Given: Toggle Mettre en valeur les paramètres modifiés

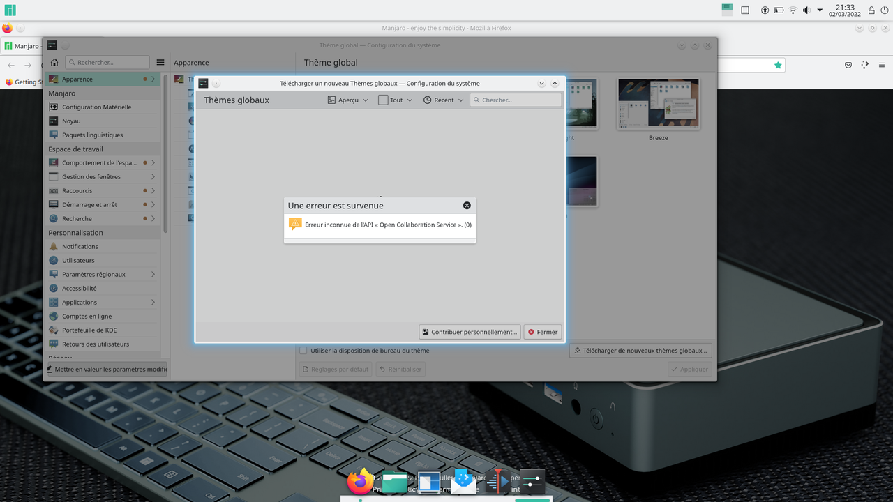Looking at the screenshot, I should pyautogui.click(x=107, y=369).
